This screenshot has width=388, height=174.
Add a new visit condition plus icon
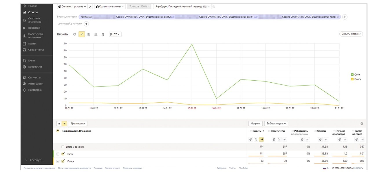345,17
